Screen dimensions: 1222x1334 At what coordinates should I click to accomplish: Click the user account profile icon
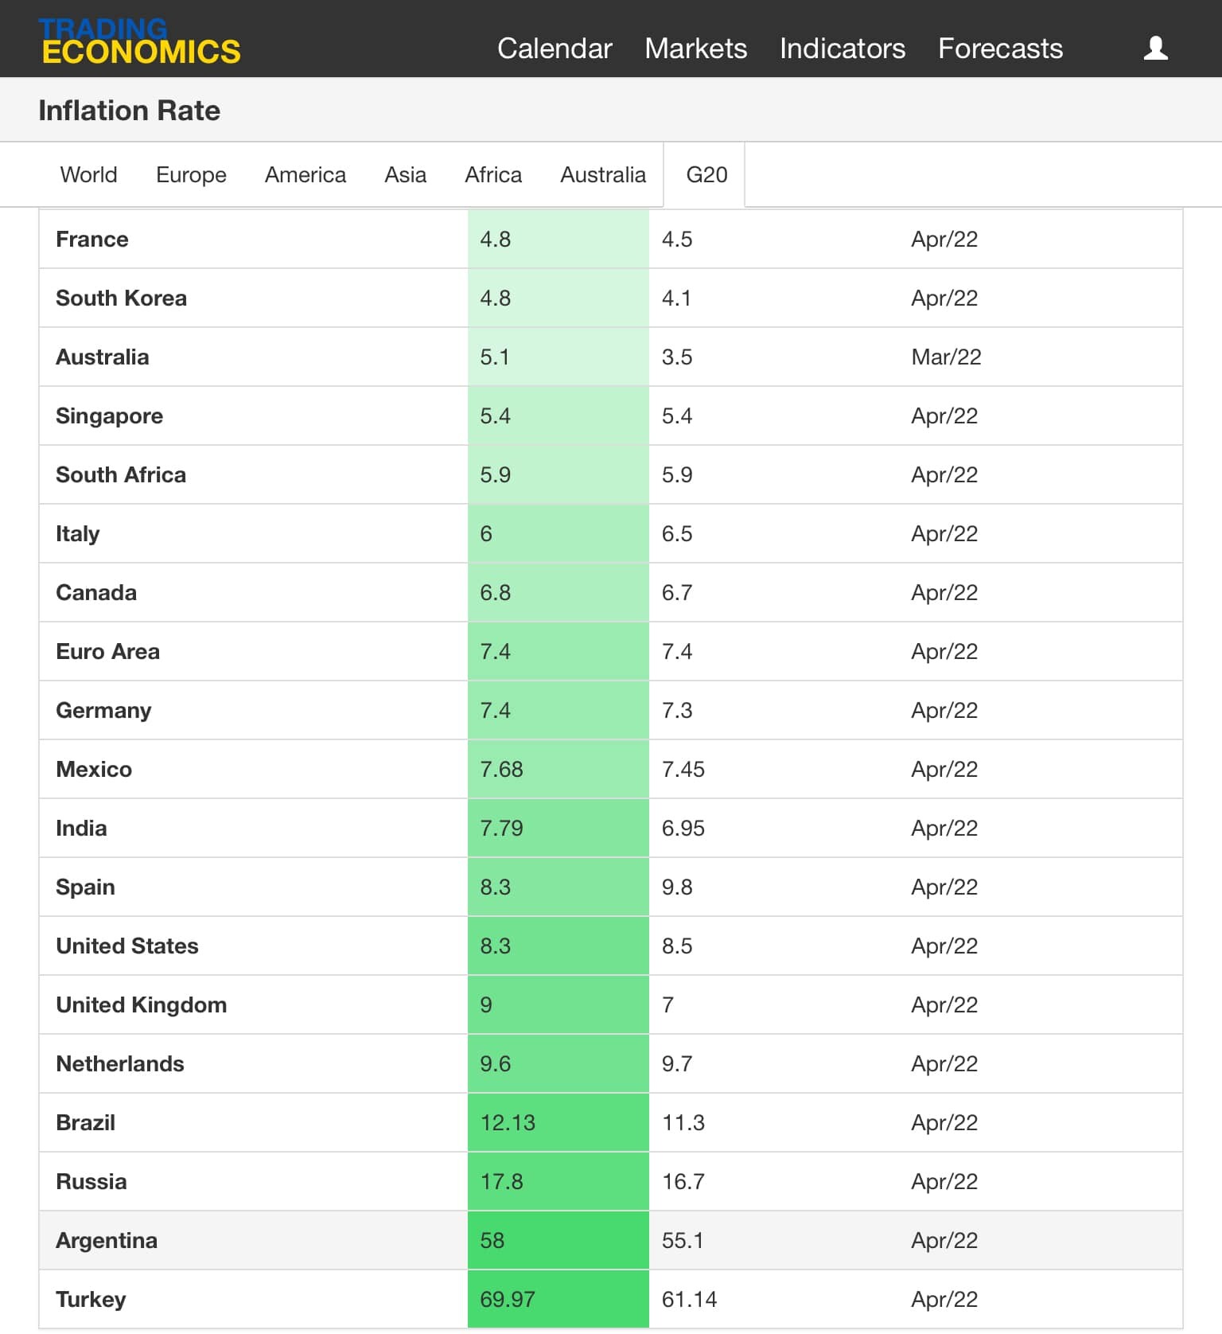1155,49
